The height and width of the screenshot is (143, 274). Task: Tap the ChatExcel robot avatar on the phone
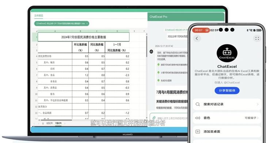click(227, 53)
